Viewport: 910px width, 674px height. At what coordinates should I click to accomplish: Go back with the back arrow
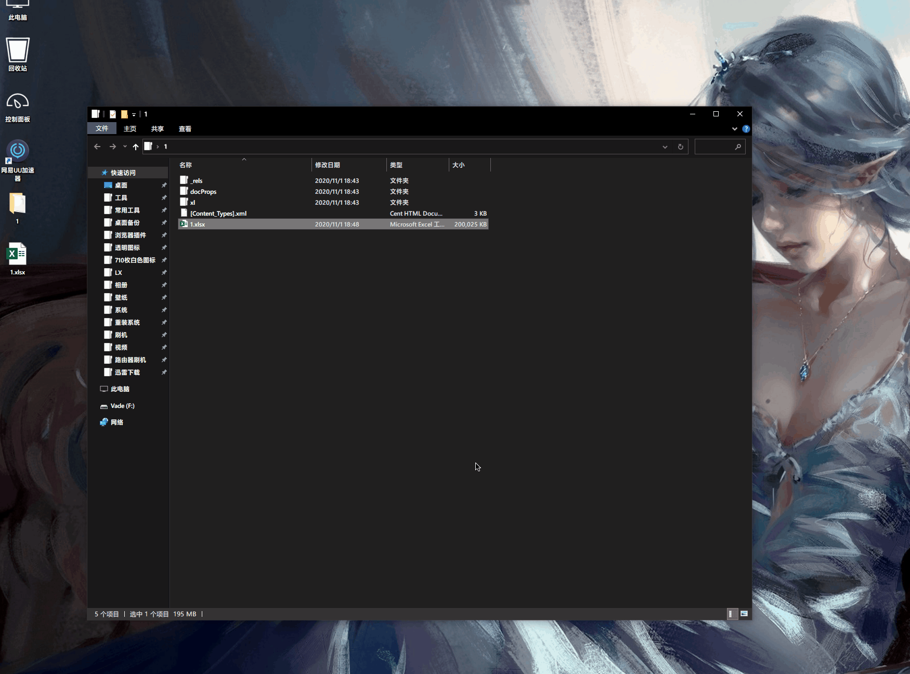point(97,147)
